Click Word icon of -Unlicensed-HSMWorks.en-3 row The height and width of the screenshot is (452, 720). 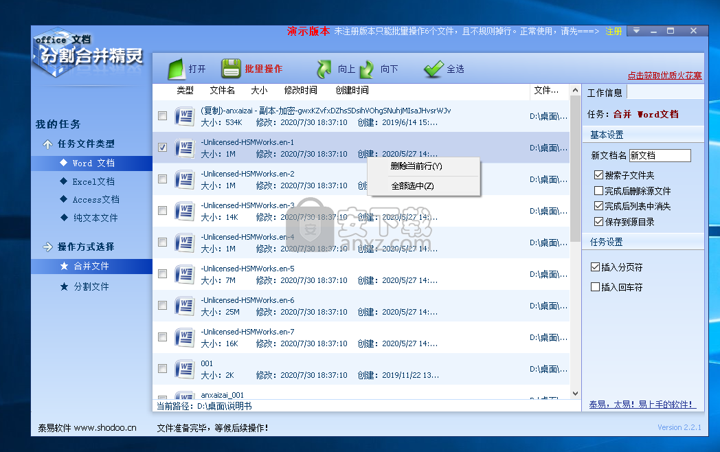point(185,212)
